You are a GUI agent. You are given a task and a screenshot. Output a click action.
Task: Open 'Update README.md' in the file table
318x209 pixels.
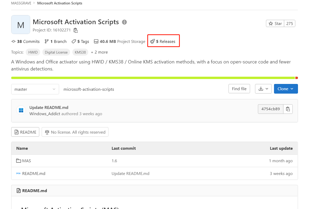click(x=130, y=173)
